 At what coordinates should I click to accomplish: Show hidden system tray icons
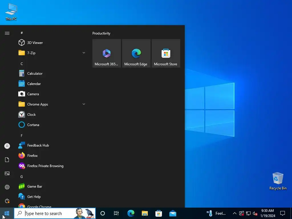[235, 213]
